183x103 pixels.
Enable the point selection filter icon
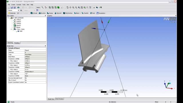coord(50,7)
